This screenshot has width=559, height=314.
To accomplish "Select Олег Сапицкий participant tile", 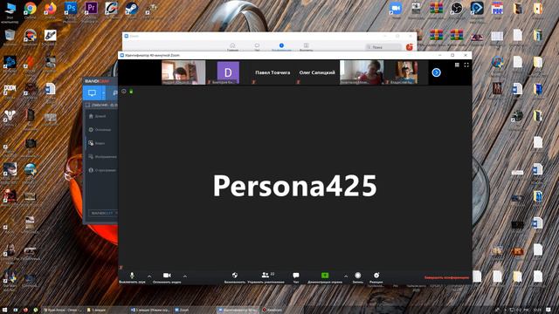I will coord(317,72).
